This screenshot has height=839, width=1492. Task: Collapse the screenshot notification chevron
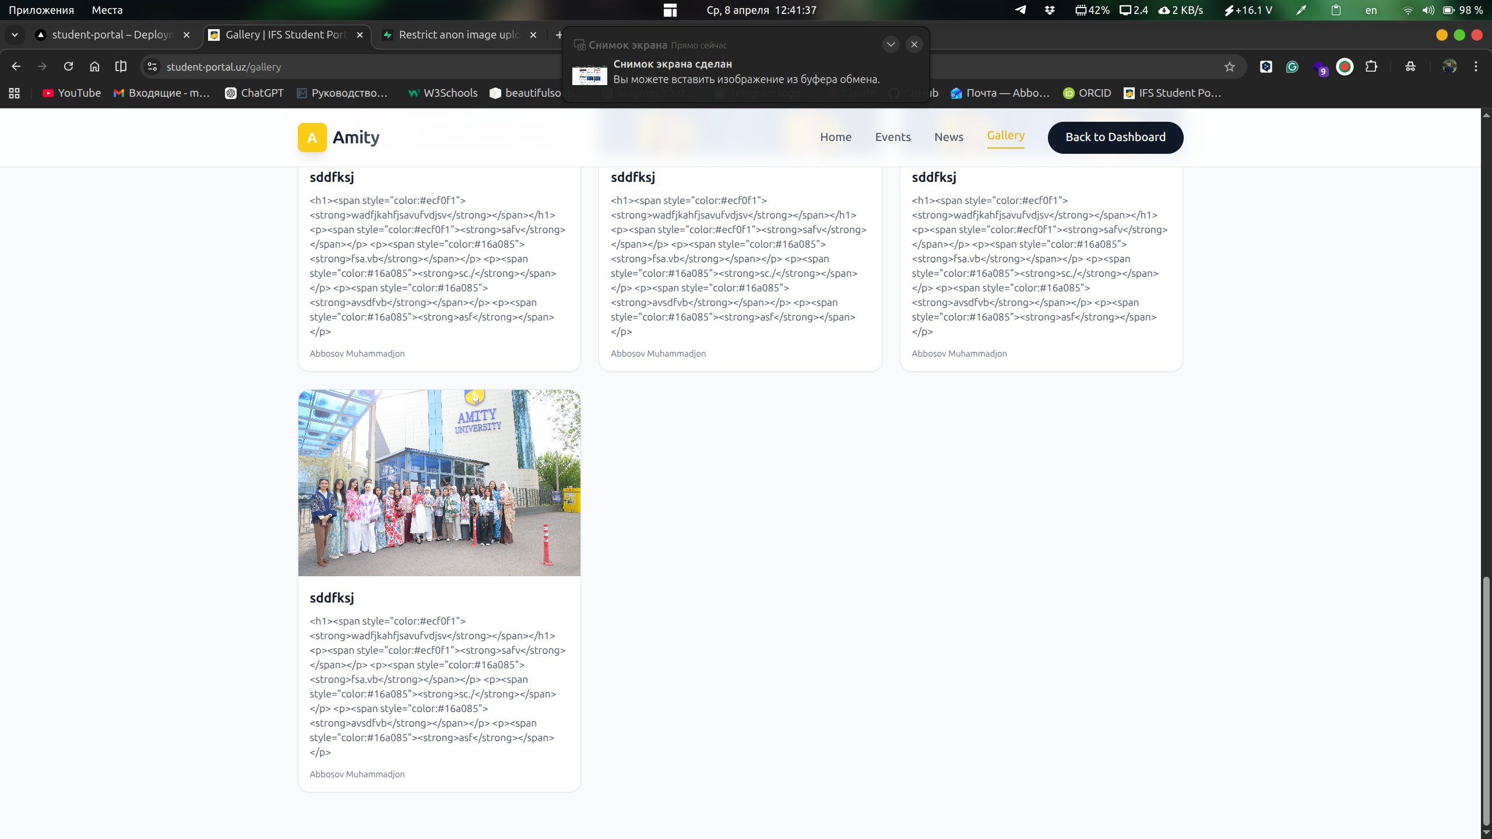coord(891,44)
